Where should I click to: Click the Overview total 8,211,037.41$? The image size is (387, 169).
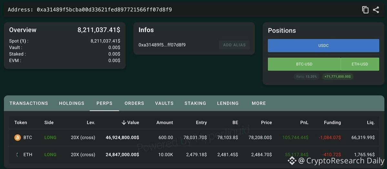tap(99, 30)
